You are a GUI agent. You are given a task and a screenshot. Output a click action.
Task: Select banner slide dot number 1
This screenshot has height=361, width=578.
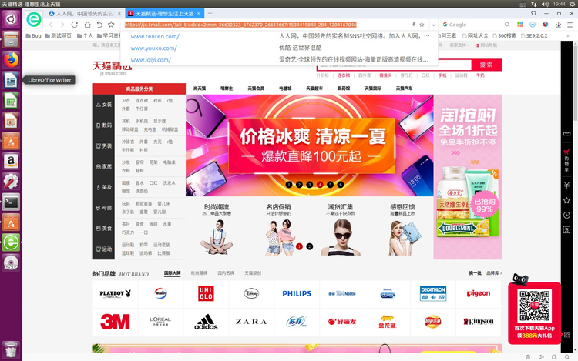point(289,185)
